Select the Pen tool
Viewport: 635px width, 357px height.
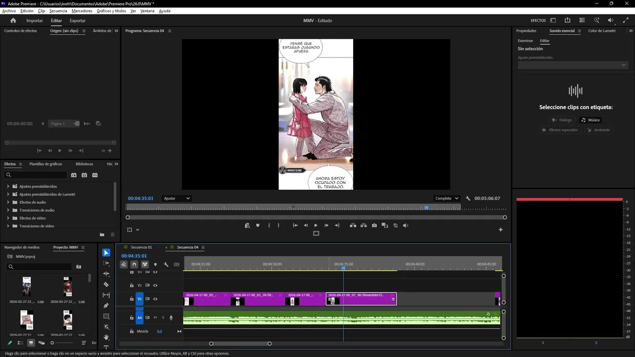click(x=106, y=305)
